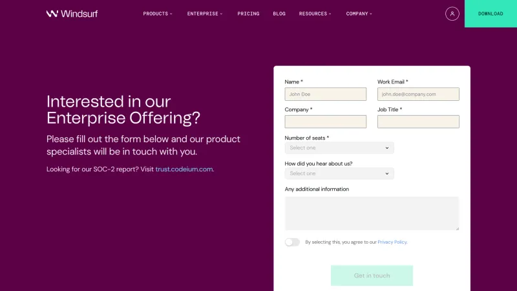The height and width of the screenshot is (291, 517).
Task: Open the Number of seats dropdown
Action: tap(339, 148)
